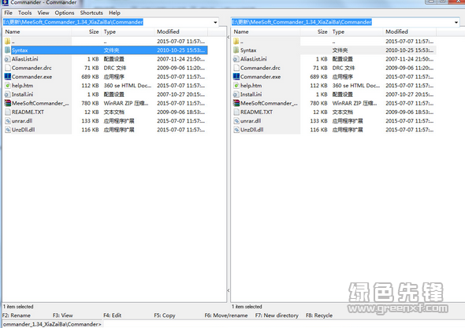The height and width of the screenshot is (328, 465).
Task: Click the Commander app icon in title bar
Action: pos(5,2)
